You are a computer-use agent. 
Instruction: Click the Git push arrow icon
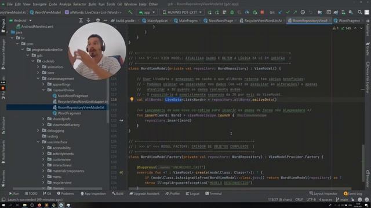pyautogui.click(x=295, y=12)
